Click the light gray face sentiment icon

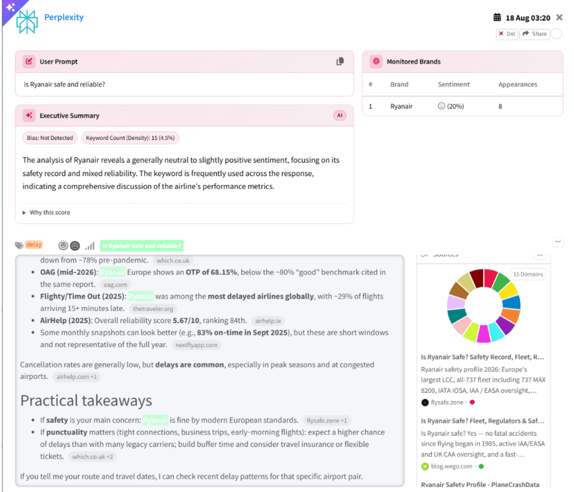pos(63,245)
